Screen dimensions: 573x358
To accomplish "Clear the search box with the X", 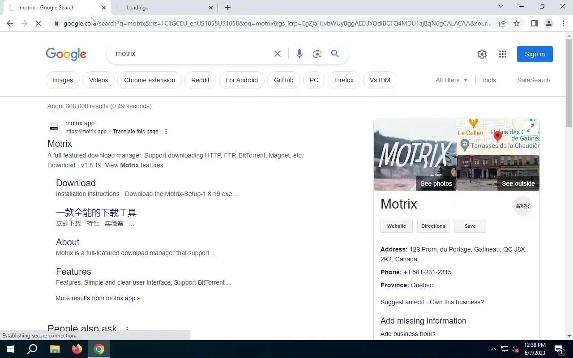I will point(278,54).
